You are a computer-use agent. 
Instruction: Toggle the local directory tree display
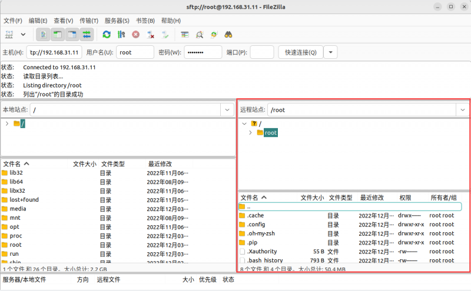[58, 35]
